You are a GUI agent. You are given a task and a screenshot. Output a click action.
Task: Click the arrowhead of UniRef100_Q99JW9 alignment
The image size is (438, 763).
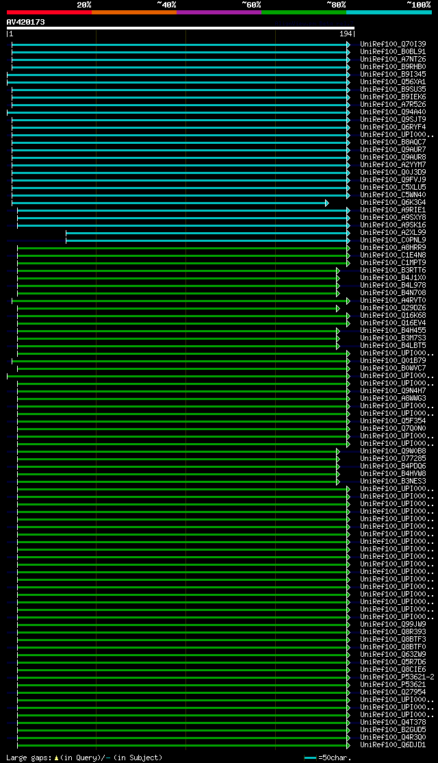[348, 625]
